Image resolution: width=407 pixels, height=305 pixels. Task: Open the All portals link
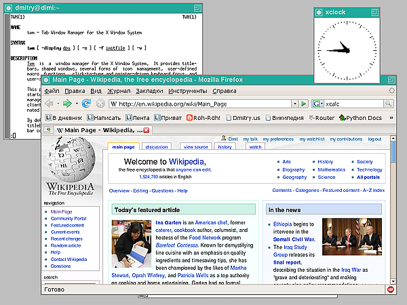pyautogui.click(x=368, y=178)
